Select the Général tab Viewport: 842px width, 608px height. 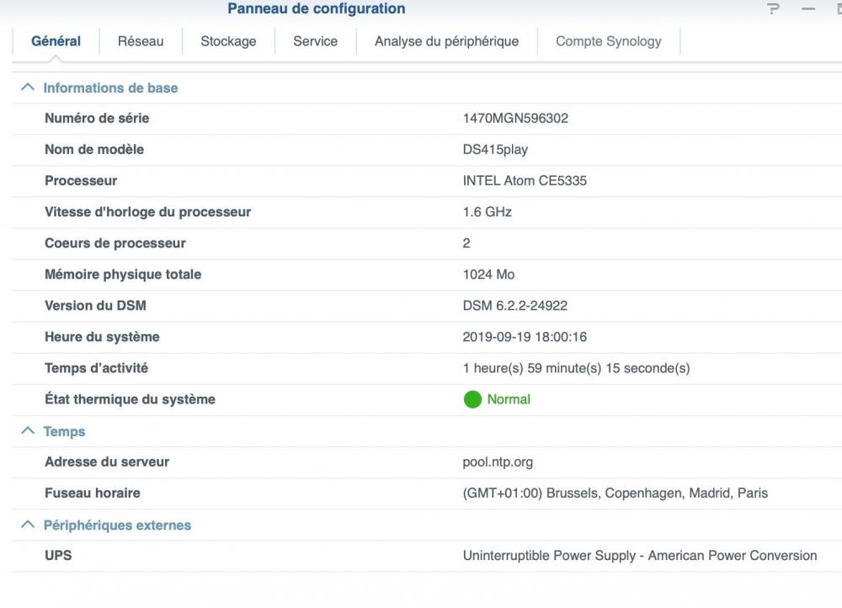coord(56,41)
